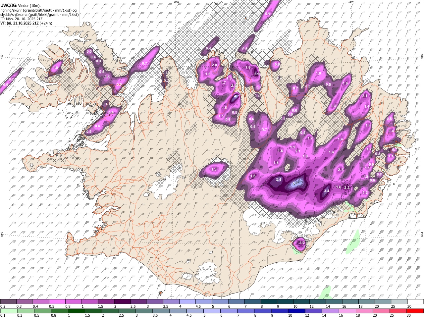Click the '2.9' precipitation value on the map
424x318 pixels.
[x=257, y=74]
